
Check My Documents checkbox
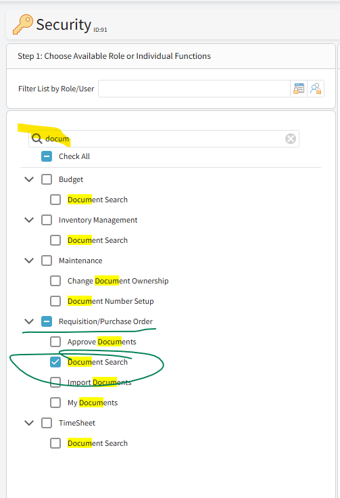[55, 403]
